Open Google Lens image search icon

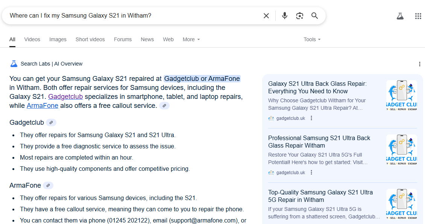coord(299,16)
